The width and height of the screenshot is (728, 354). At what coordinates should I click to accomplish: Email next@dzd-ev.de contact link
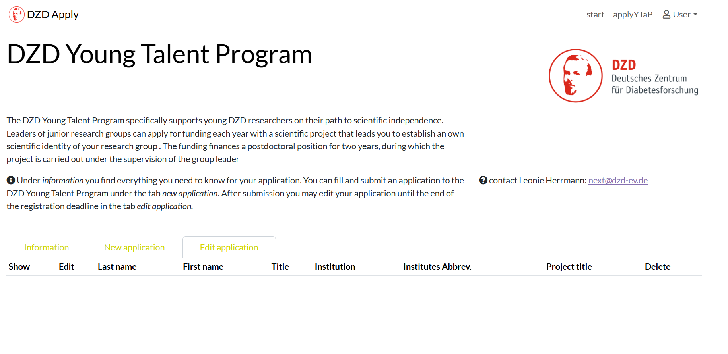point(618,181)
